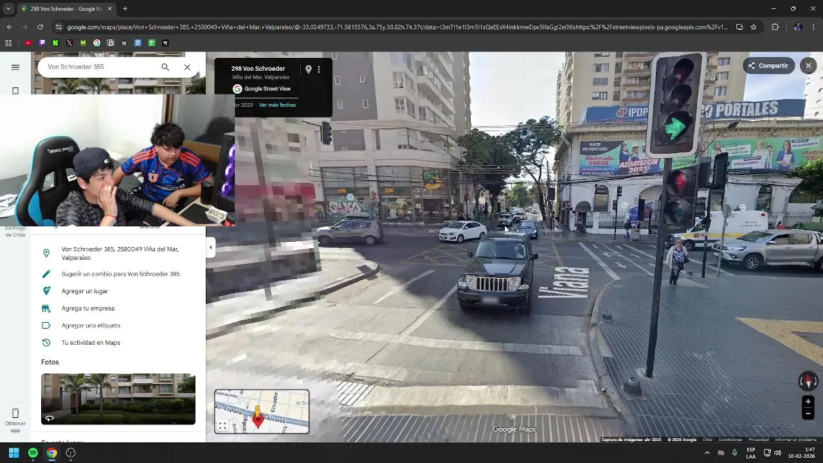Open the Google Sheets bookmark
The height and width of the screenshot is (463, 823).
pos(152,43)
